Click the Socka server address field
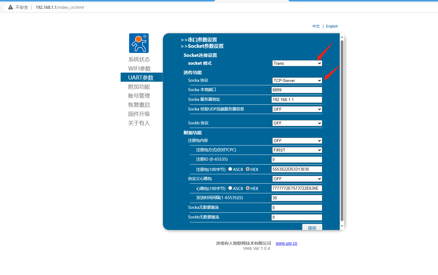The width and height of the screenshot is (438, 275). pos(297,100)
